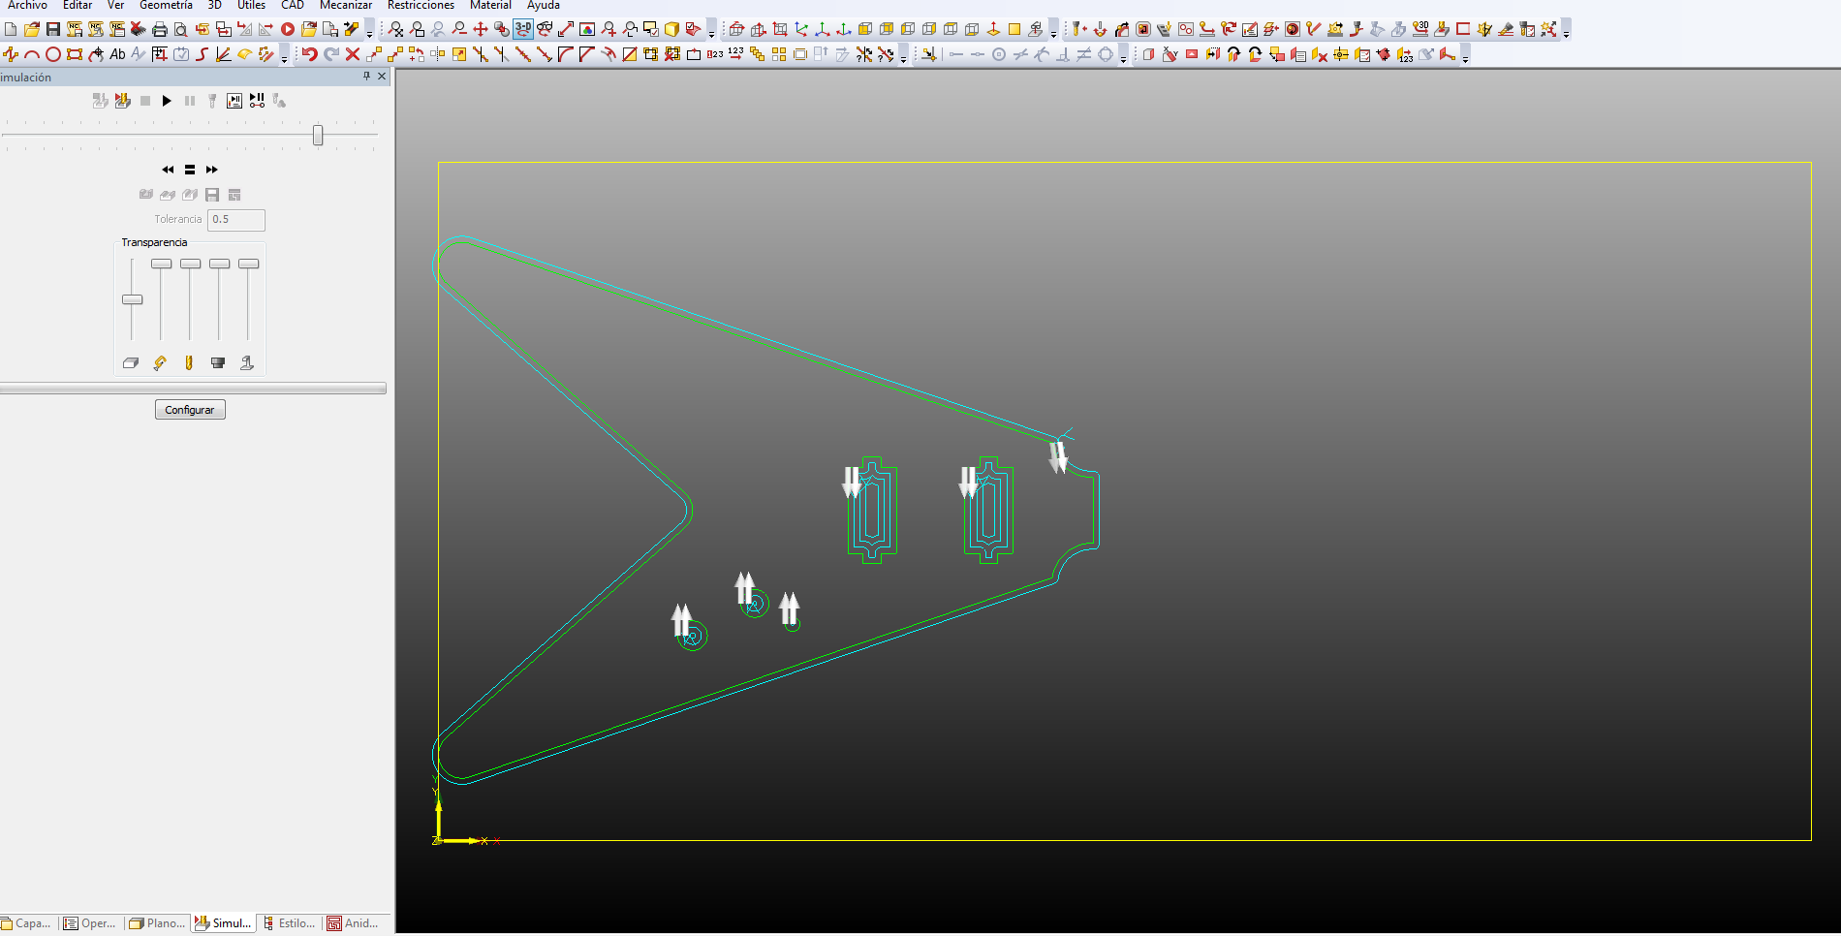Click the step-through-operation play/pause icon
The width and height of the screenshot is (1841, 936).
click(x=234, y=101)
